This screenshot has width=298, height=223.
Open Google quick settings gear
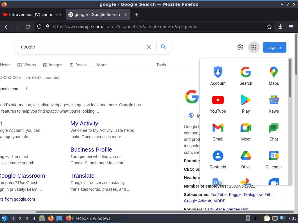coord(240,47)
